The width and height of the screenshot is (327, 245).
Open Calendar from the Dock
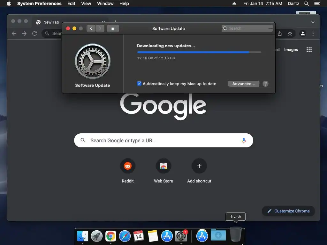click(139, 236)
